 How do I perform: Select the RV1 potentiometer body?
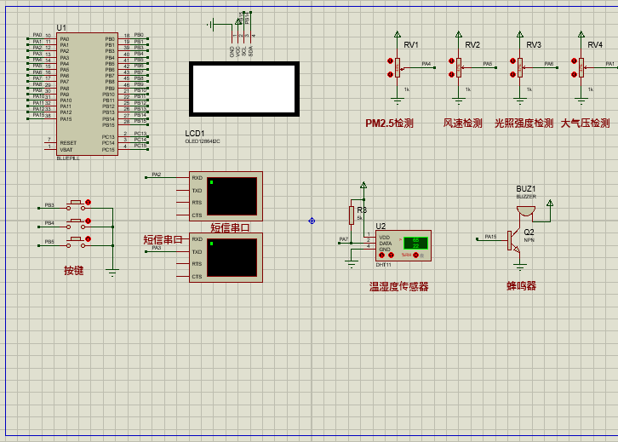click(x=398, y=67)
